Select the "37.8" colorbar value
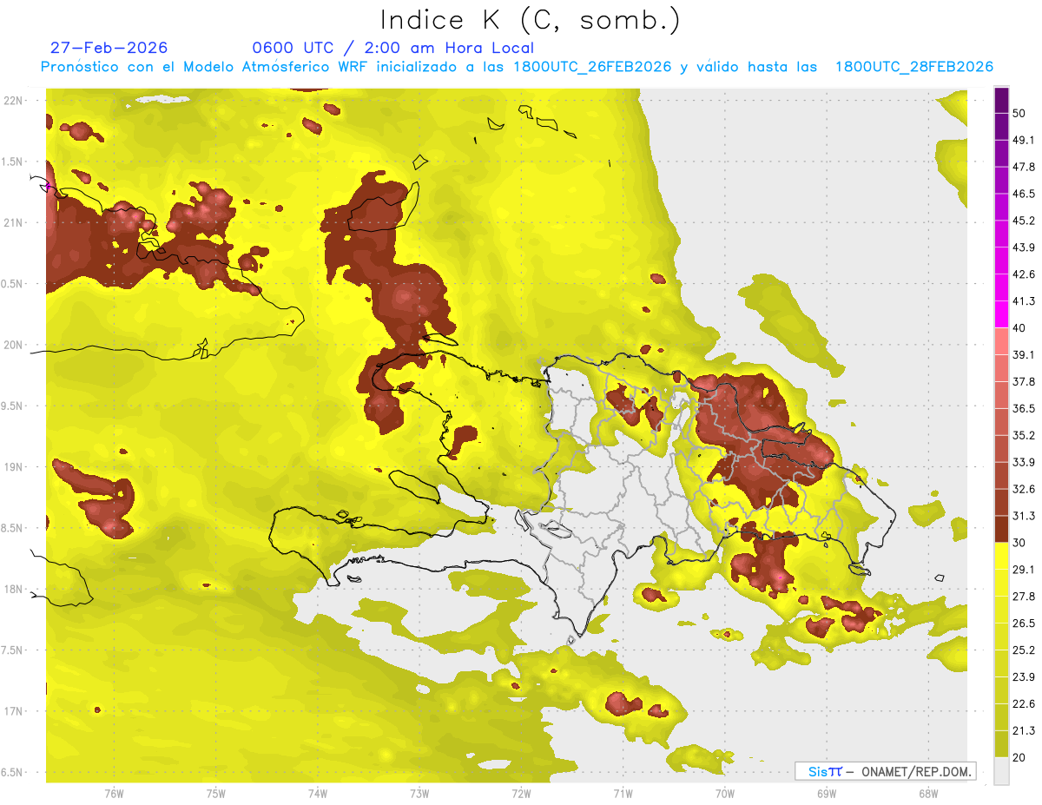The image size is (1042, 805). [1024, 381]
